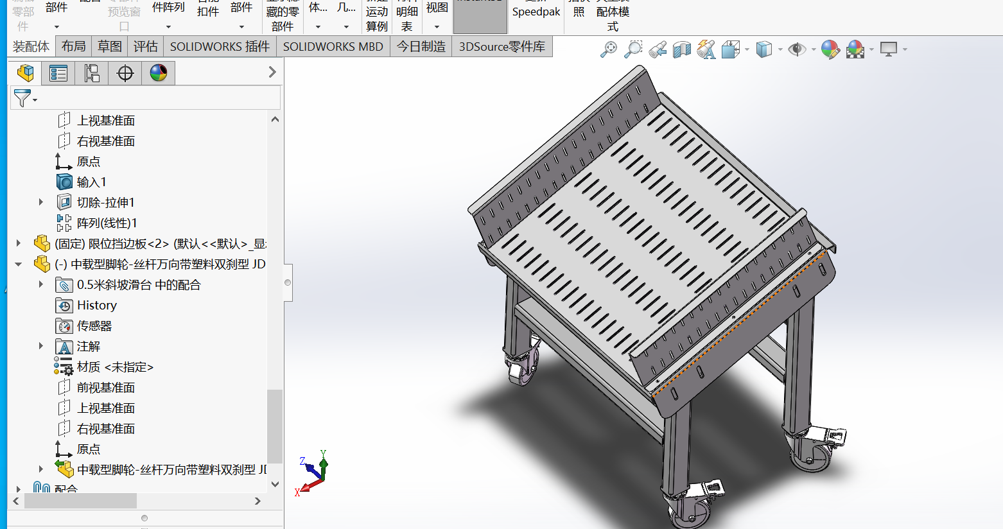
Task: Expand the 切除-拉伸1 feature node
Action: pyautogui.click(x=41, y=202)
